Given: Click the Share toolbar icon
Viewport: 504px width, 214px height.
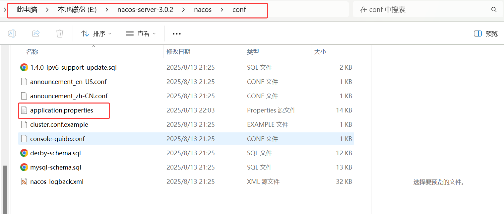Looking at the screenshot, I should [36, 34].
